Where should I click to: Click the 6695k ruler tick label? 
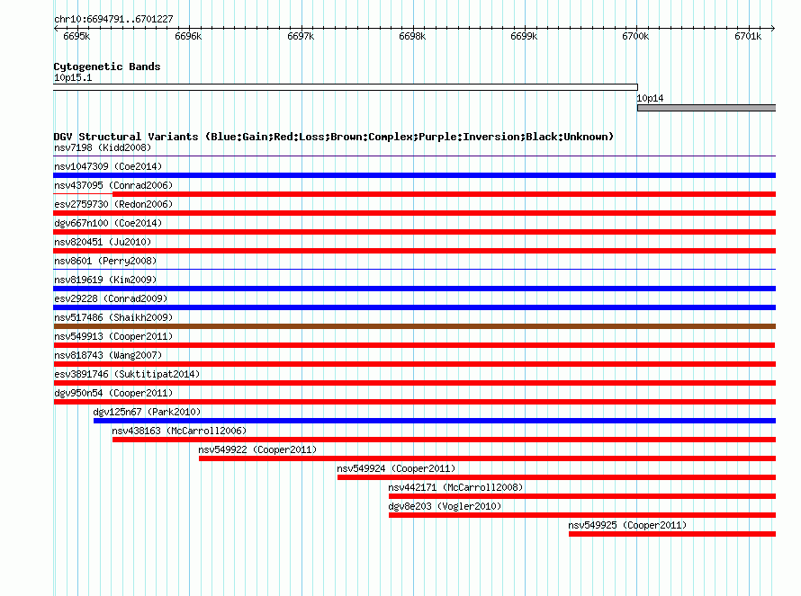76,36
